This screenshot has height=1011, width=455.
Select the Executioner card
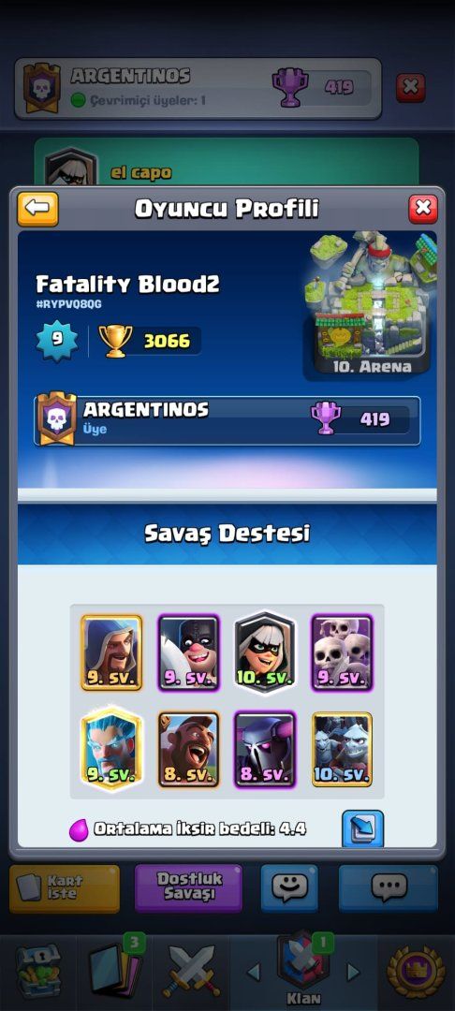(x=189, y=652)
